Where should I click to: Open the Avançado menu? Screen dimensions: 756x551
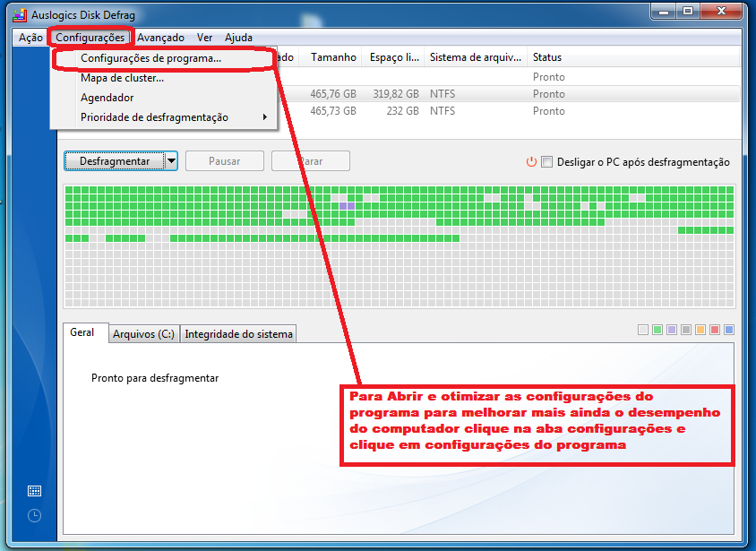click(x=161, y=38)
